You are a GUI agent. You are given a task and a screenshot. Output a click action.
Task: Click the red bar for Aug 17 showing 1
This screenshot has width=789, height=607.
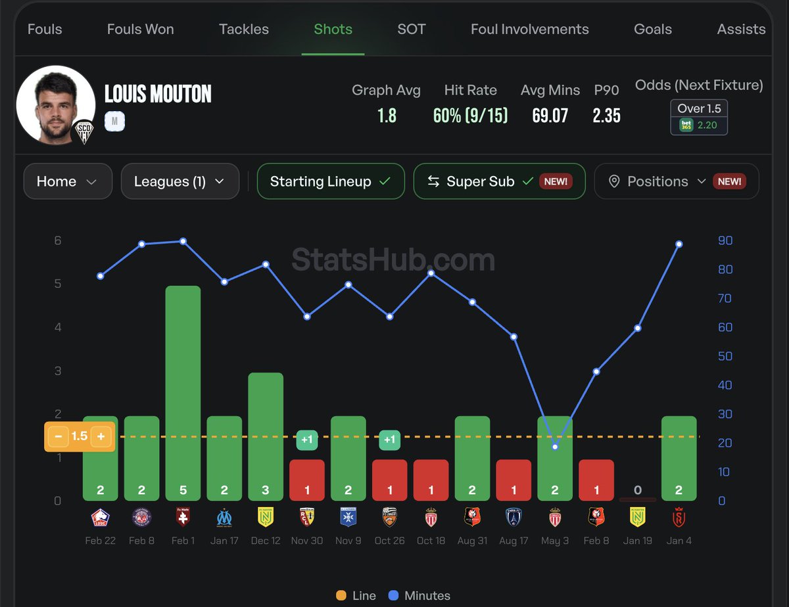click(x=514, y=480)
